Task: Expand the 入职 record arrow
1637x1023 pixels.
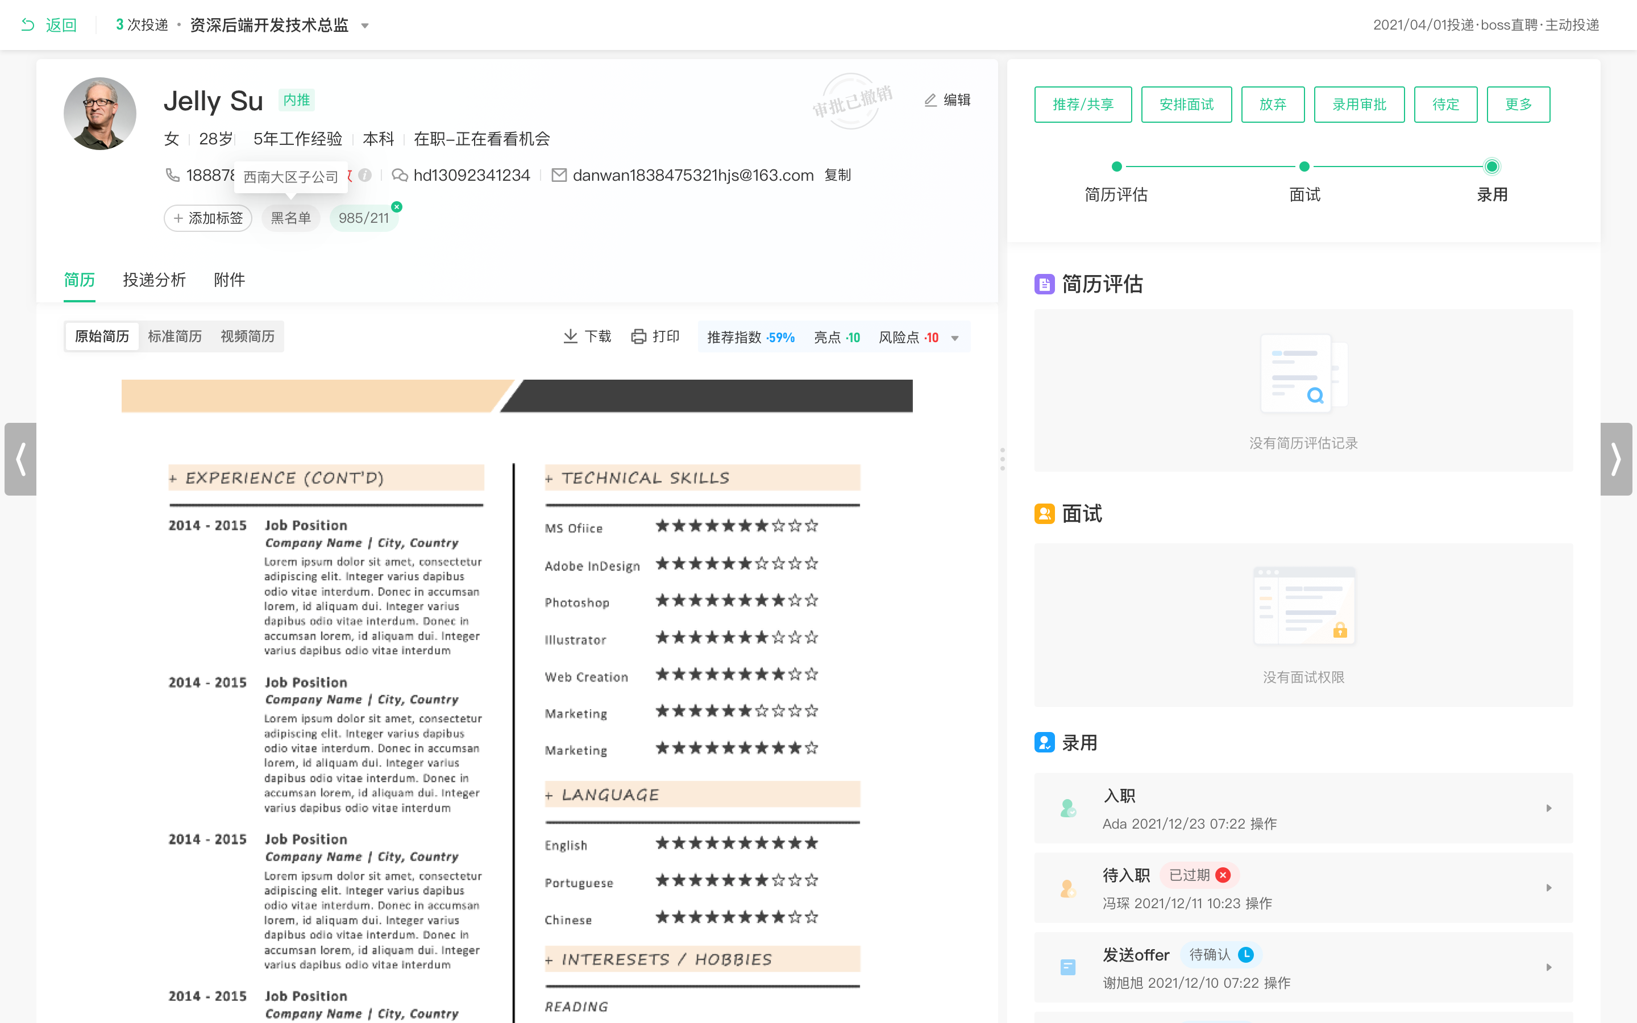Action: coord(1549,808)
